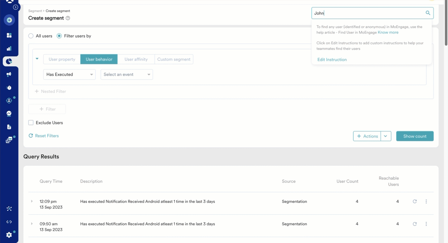Open the user profiles sidebar icon
Viewport: 448px width, 243px height.
9,100
